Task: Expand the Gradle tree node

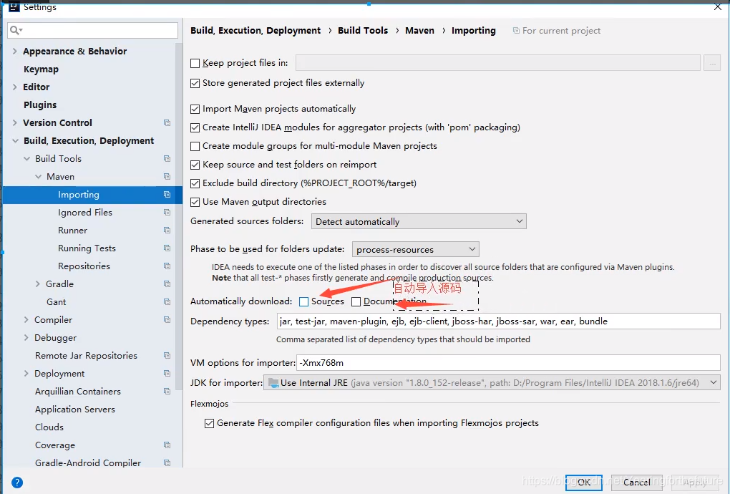Action: coord(38,284)
